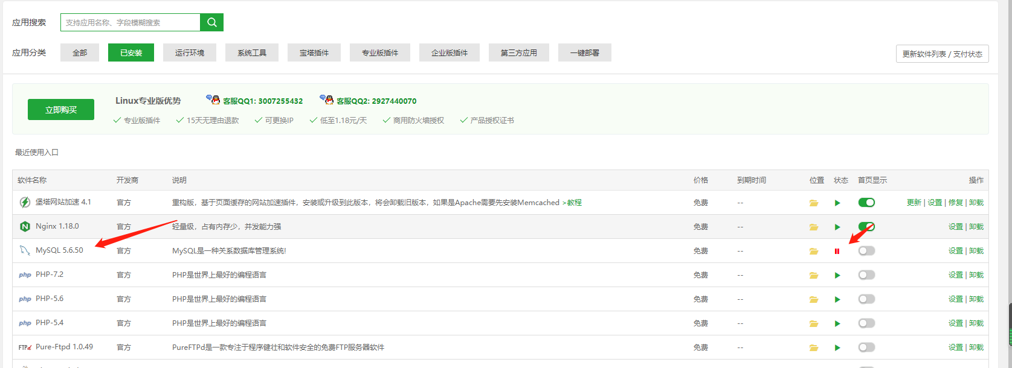The width and height of the screenshot is (1012, 368).
Task: Switch to 运行环境 category
Action: [190, 52]
